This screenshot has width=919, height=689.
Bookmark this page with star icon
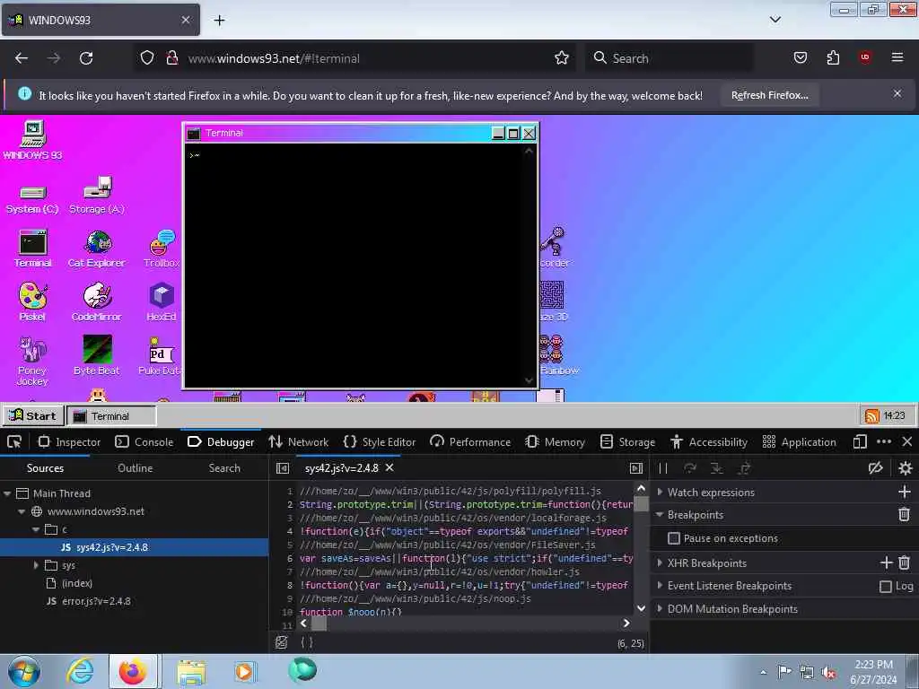click(x=562, y=58)
